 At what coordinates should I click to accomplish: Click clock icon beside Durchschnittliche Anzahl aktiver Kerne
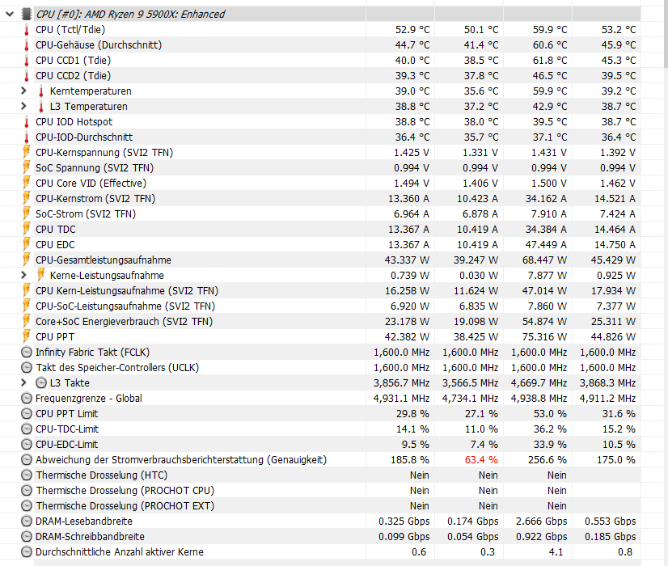point(27,552)
